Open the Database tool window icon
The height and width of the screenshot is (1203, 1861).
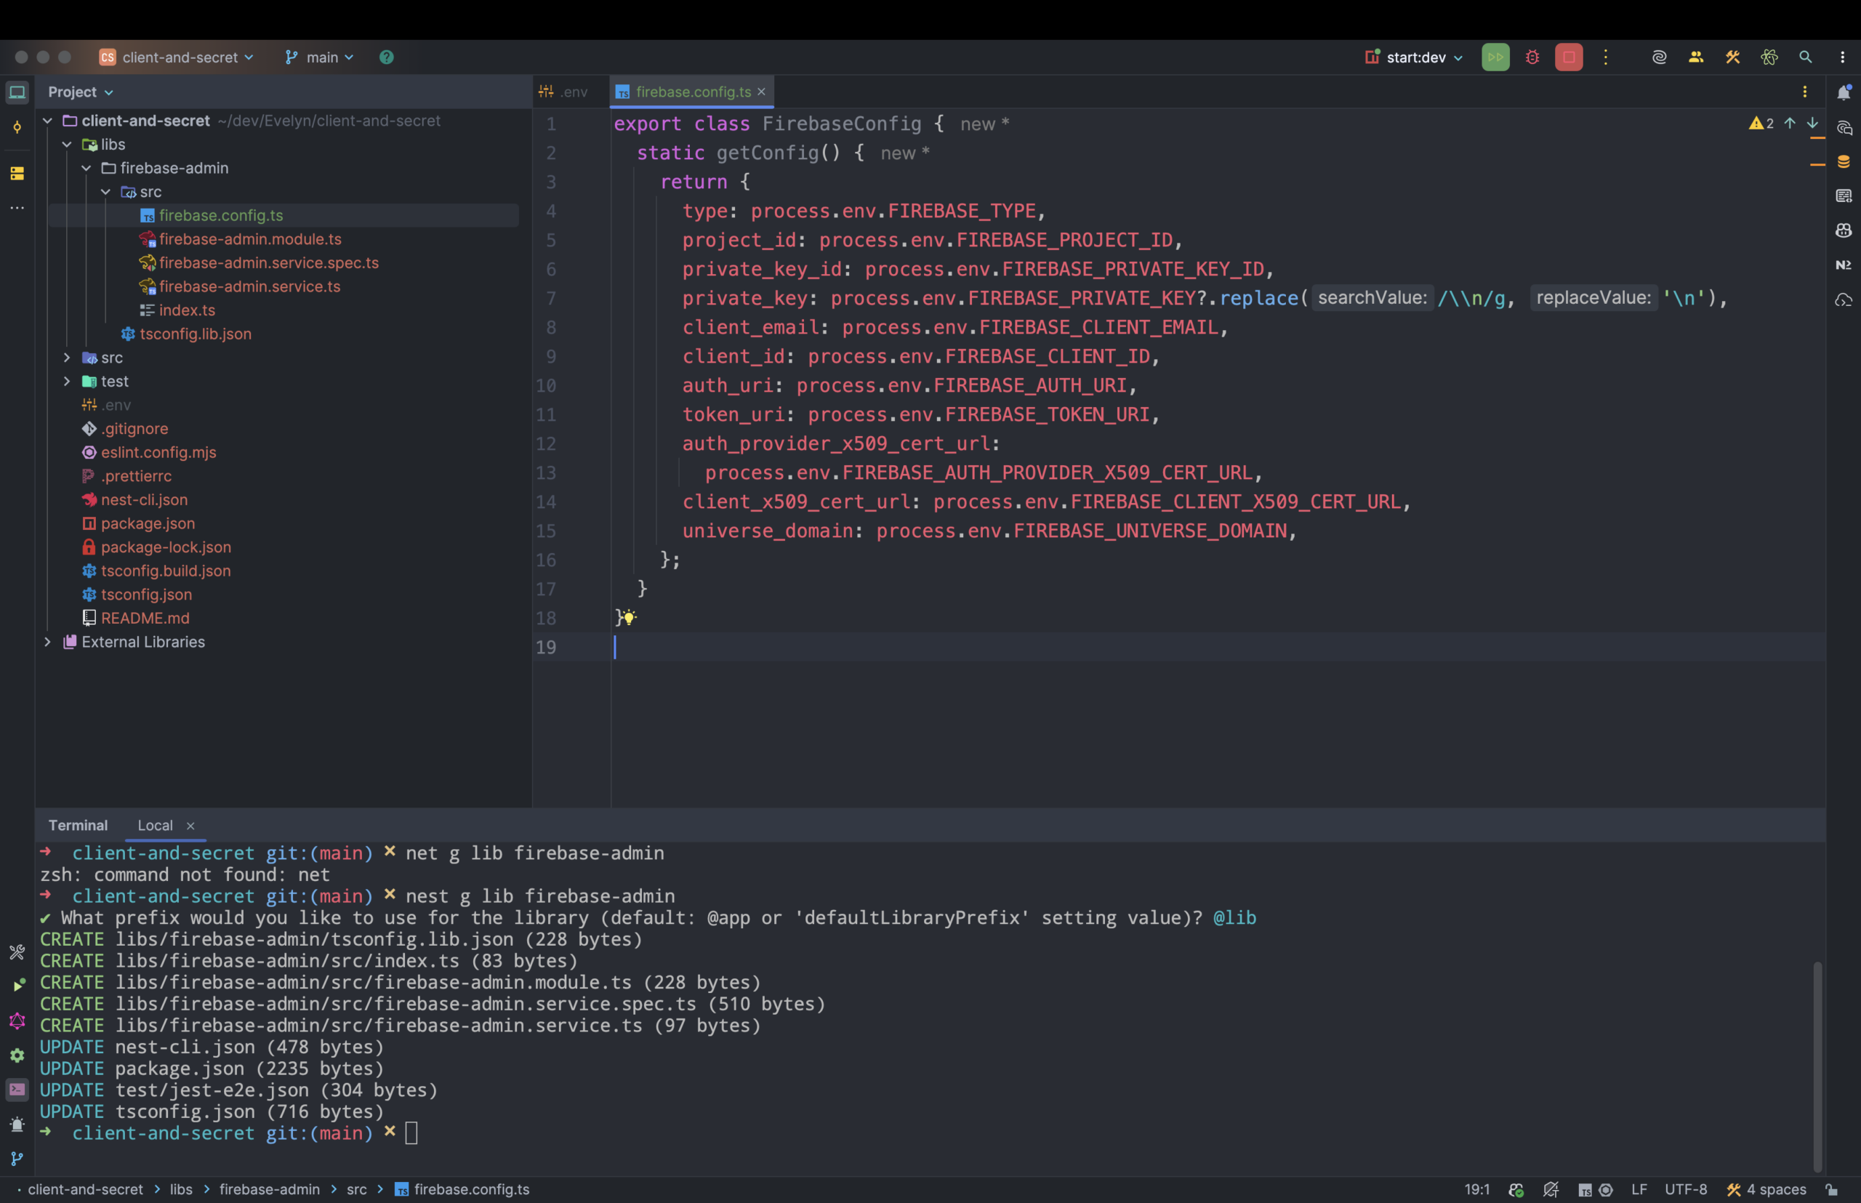[1844, 161]
